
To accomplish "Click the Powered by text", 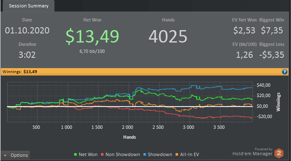I will coord(263,149).
